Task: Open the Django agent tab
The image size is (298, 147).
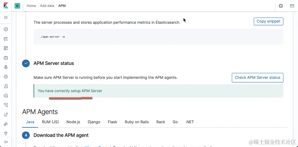Action: (x=94, y=122)
